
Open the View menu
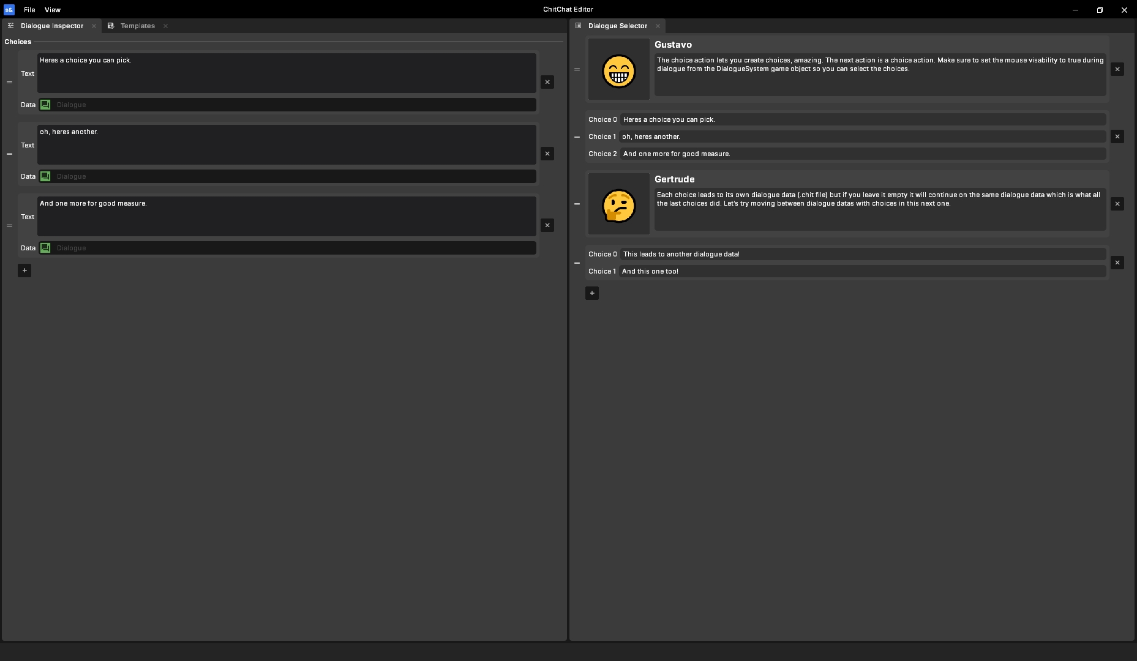53,10
